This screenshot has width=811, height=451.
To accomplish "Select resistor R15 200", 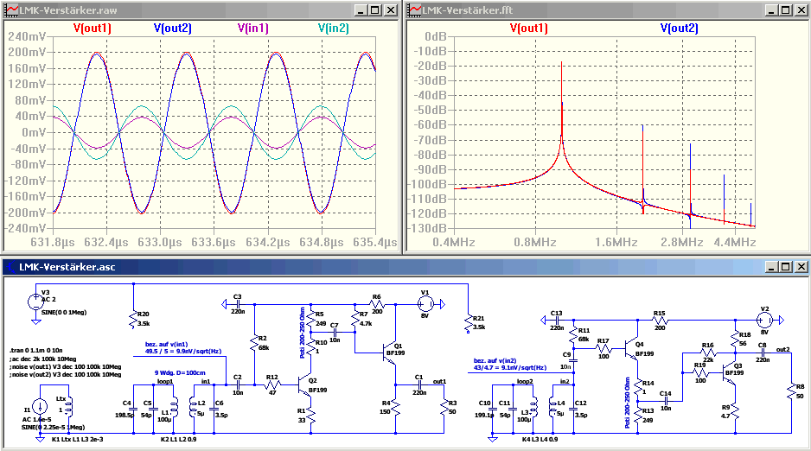I will point(660,321).
